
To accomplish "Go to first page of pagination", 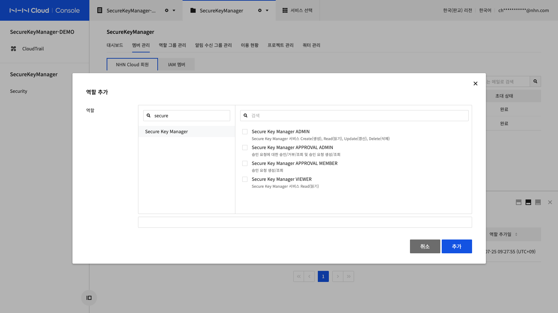I will click(299, 276).
